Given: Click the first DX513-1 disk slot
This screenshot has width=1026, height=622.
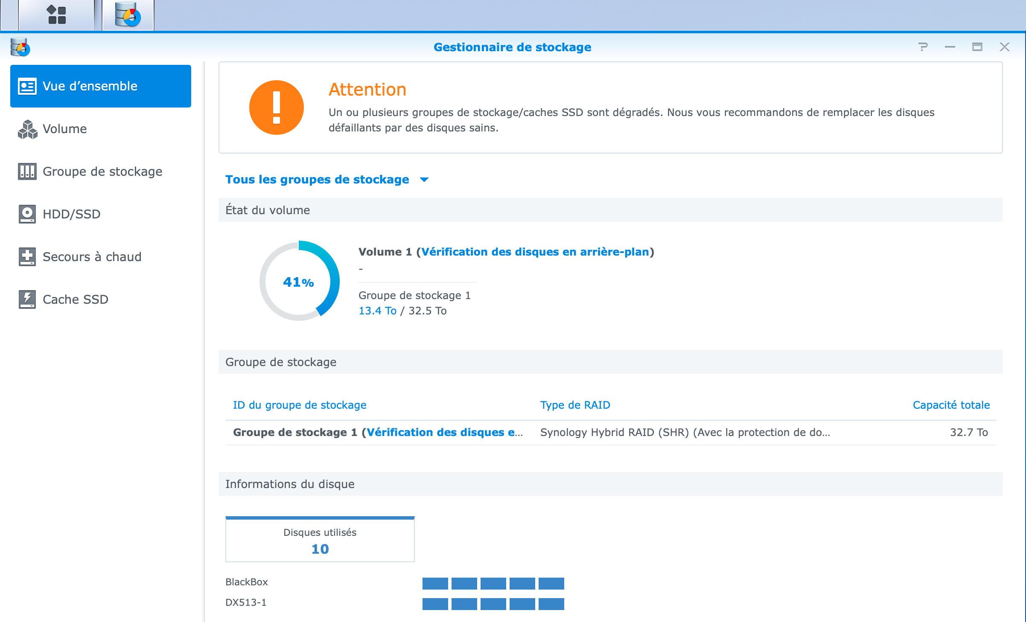Looking at the screenshot, I should [x=435, y=604].
